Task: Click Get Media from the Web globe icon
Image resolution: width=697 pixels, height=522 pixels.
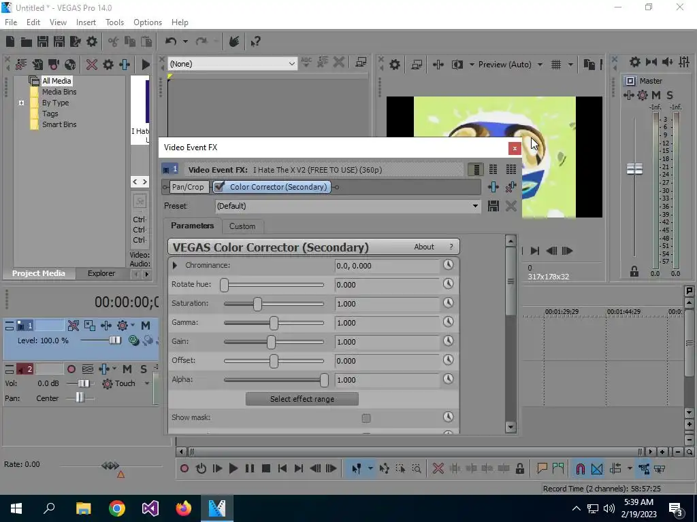Action: (70, 65)
